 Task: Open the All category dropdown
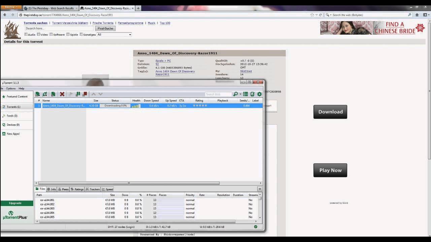pos(114,35)
